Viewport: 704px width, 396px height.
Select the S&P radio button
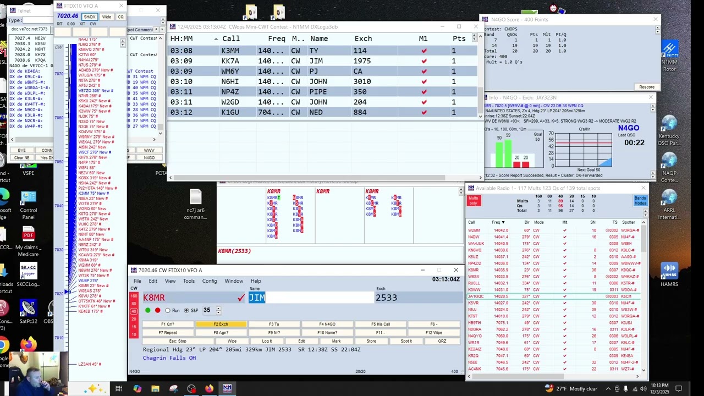[x=186, y=310]
